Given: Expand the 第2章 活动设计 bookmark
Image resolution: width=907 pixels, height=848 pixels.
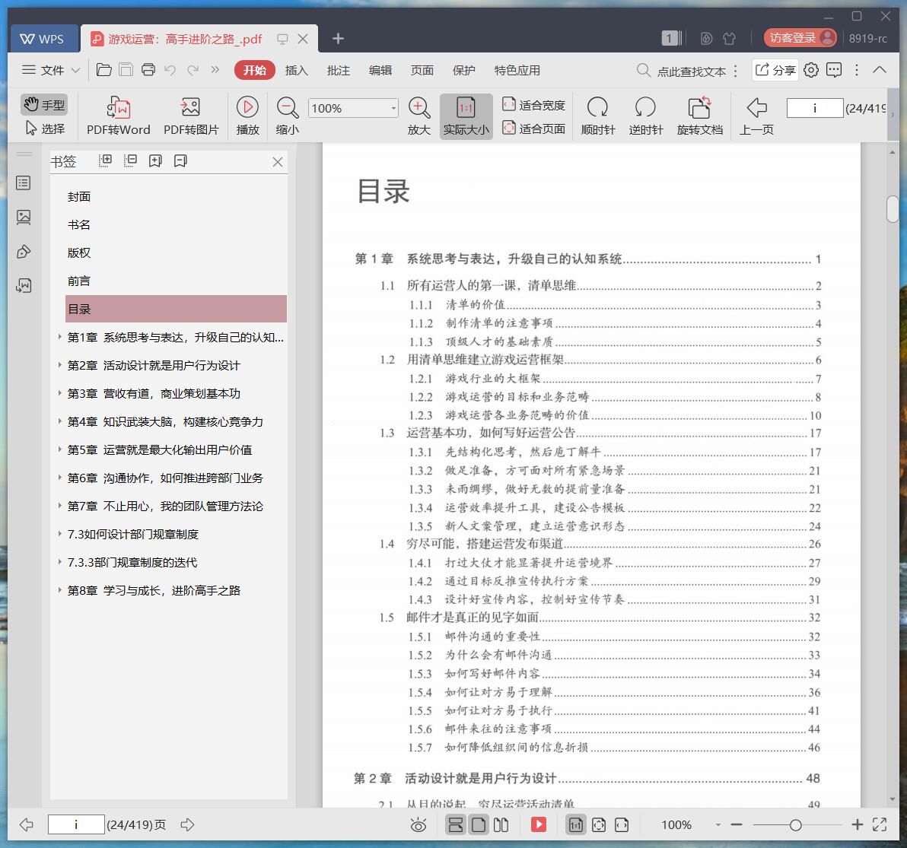Looking at the screenshot, I should (59, 365).
